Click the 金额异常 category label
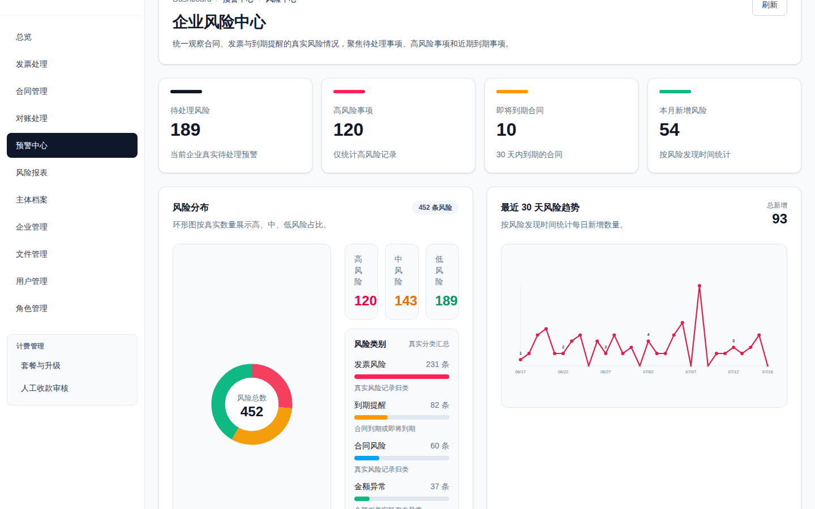The height and width of the screenshot is (509, 815). click(370, 486)
